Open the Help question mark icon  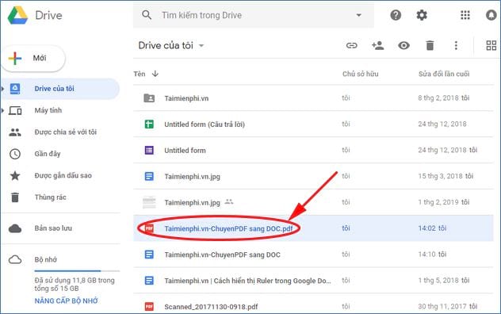pyautogui.click(x=396, y=15)
